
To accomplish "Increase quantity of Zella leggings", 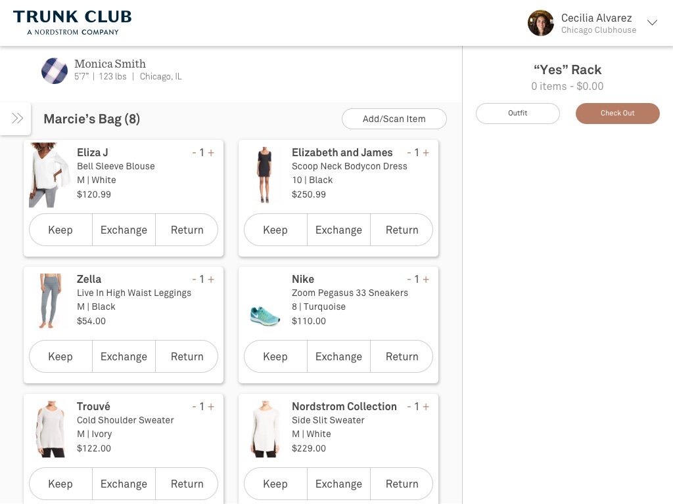I will click(x=211, y=280).
